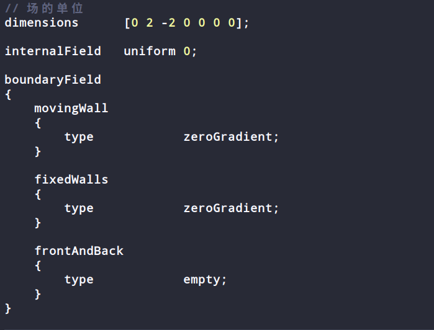Click zeroGradient value in fixedWalls block
Screen dimensions: 434x330
[228, 208]
